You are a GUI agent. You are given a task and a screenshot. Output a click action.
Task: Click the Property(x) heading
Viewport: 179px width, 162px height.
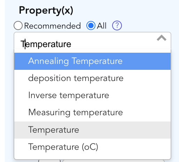coord(46,10)
